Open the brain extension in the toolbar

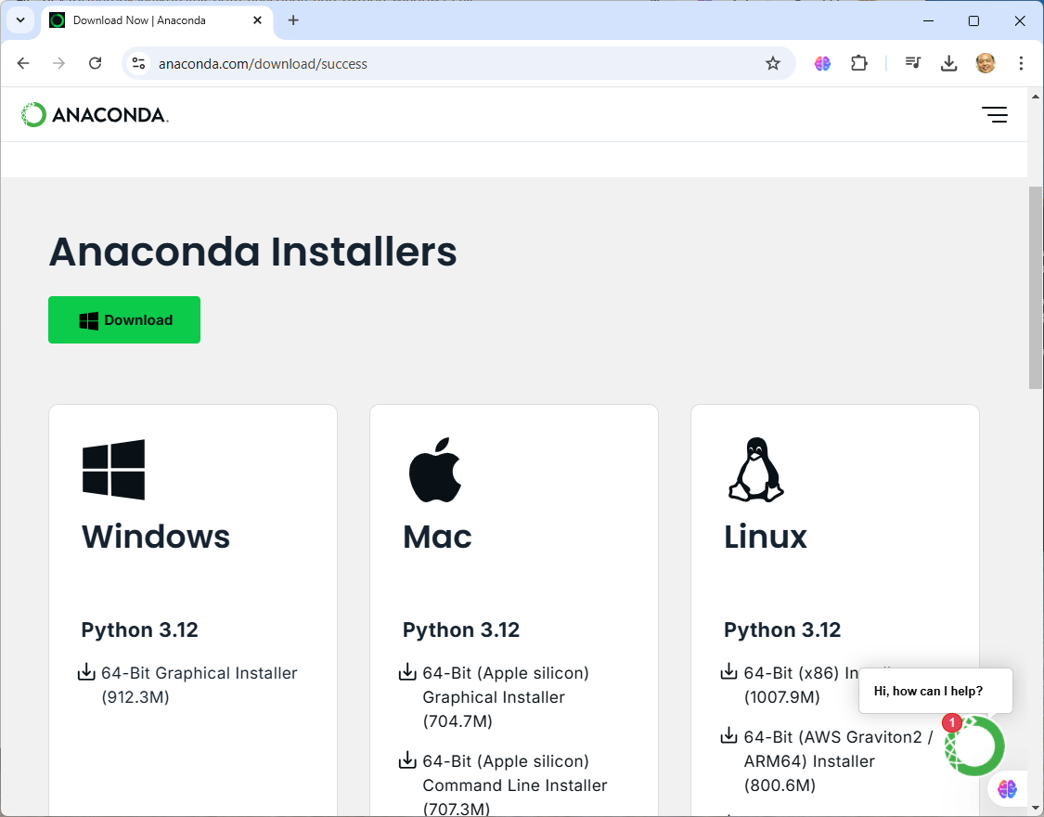tap(822, 63)
